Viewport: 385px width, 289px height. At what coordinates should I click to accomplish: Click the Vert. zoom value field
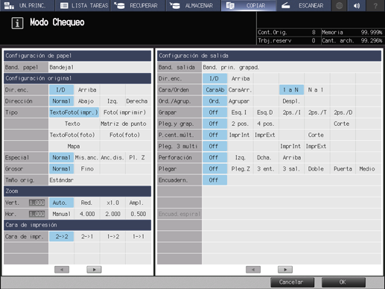point(36,203)
